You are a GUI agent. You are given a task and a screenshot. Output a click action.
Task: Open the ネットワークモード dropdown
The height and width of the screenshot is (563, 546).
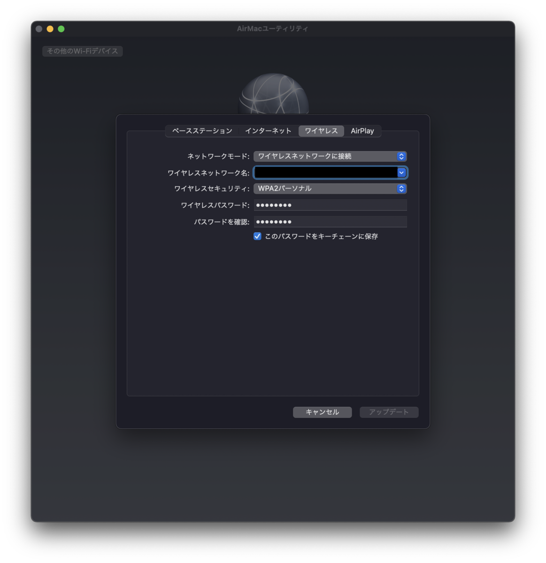(x=330, y=156)
